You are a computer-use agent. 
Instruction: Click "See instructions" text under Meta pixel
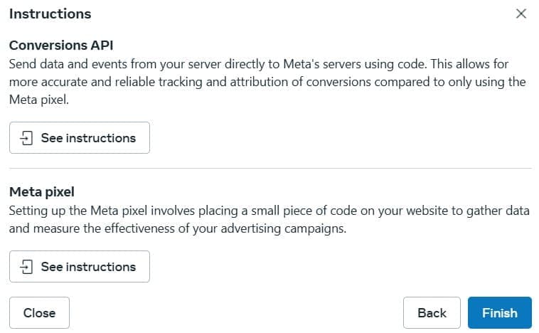click(x=88, y=267)
